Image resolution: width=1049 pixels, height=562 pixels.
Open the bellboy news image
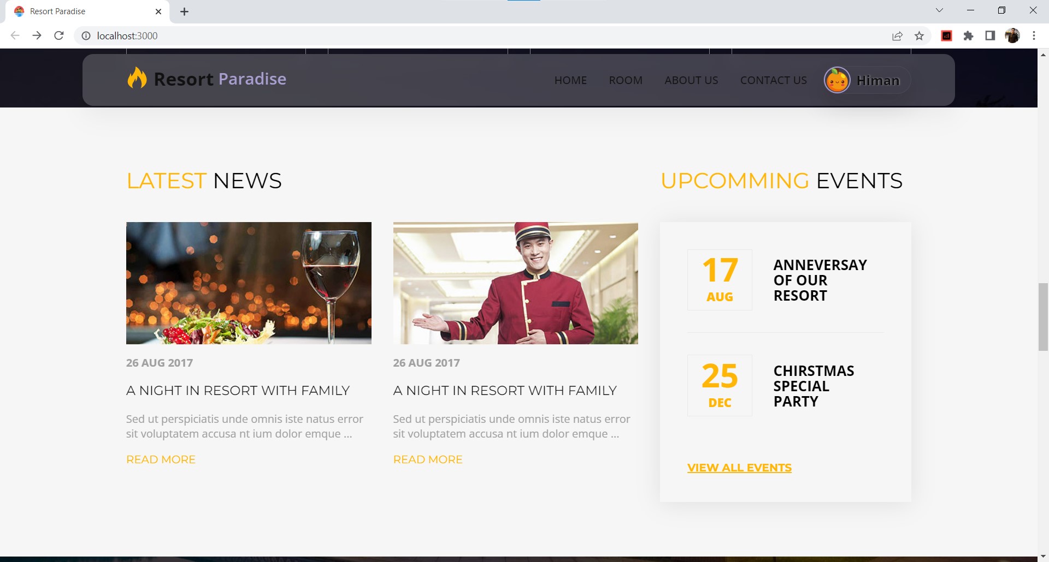[x=516, y=283]
